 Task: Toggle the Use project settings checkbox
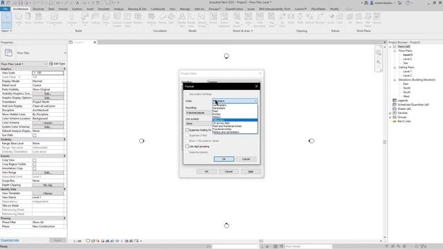(187, 94)
